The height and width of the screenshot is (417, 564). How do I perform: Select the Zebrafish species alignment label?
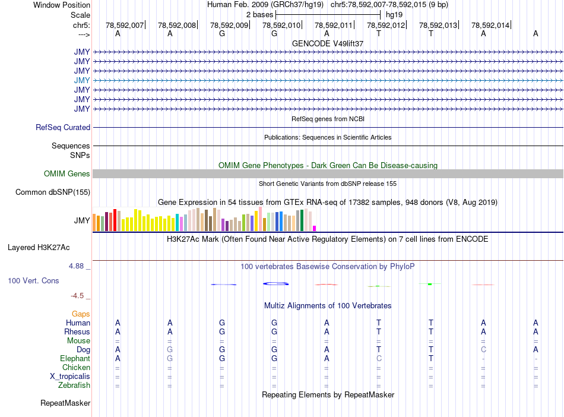(74, 385)
